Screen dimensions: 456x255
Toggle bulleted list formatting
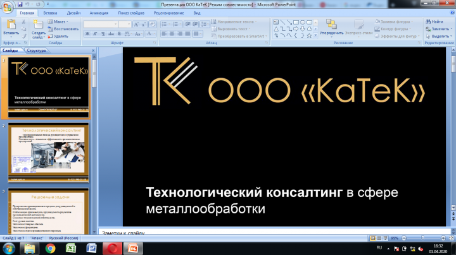click(x=165, y=24)
